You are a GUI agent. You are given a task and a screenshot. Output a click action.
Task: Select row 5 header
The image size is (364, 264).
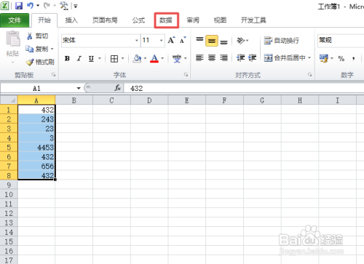(x=9, y=148)
